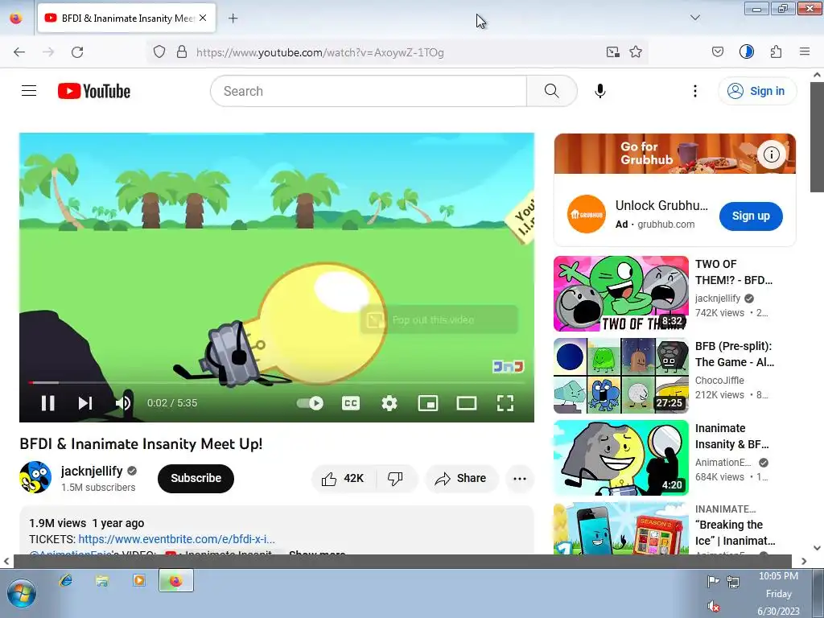Skip to next video in player
Screen dimensions: 824x618
click(x=85, y=403)
